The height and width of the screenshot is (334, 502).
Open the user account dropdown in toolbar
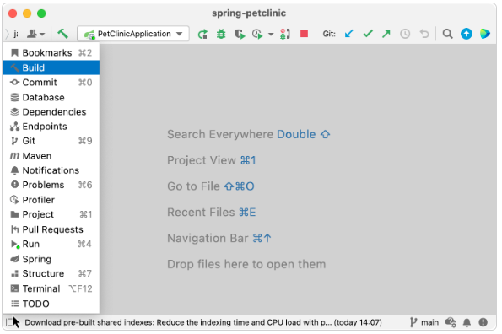point(35,34)
